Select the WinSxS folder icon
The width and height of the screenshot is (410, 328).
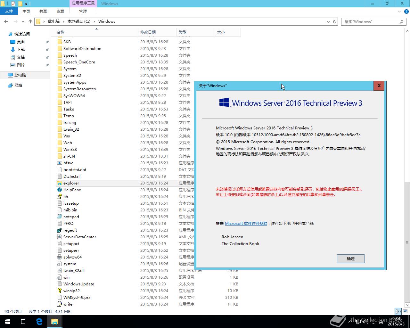(x=59, y=150)
